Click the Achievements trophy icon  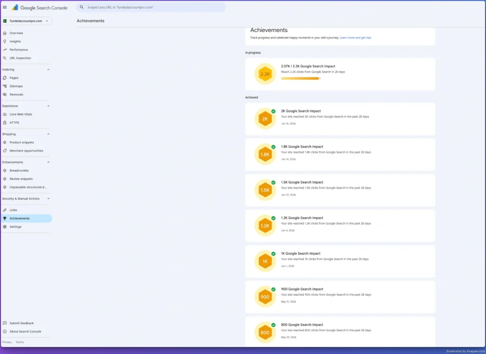coord(5,219)
